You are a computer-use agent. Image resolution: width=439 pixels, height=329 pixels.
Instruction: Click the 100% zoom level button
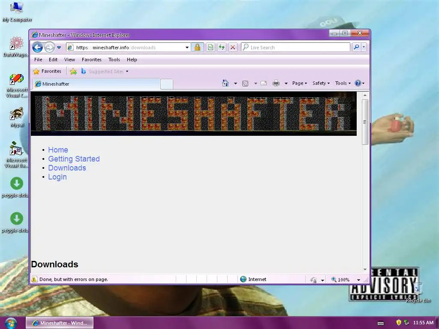pyautogui.click(x=340, y=279)
